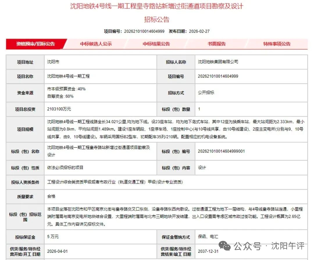Click the 沈阳午评 account name watermark
Viewport: 314px width, 260px height.
[288, 246]
